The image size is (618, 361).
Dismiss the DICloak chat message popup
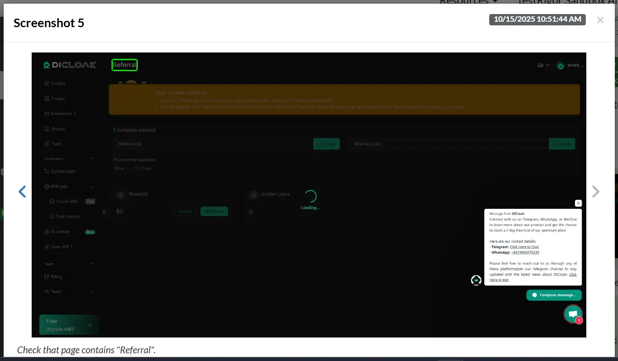point(578,203)
